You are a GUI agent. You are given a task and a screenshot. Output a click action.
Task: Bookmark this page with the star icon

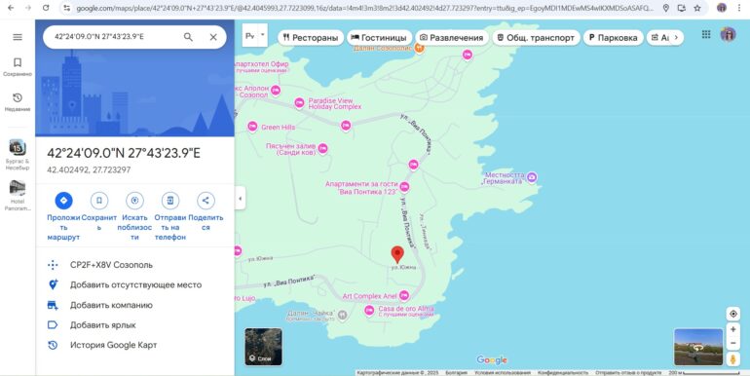click(x=697, y=8)
